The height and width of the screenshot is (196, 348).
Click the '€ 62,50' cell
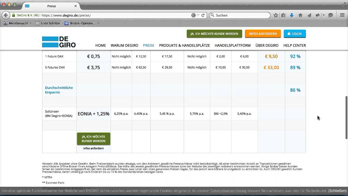141,68
